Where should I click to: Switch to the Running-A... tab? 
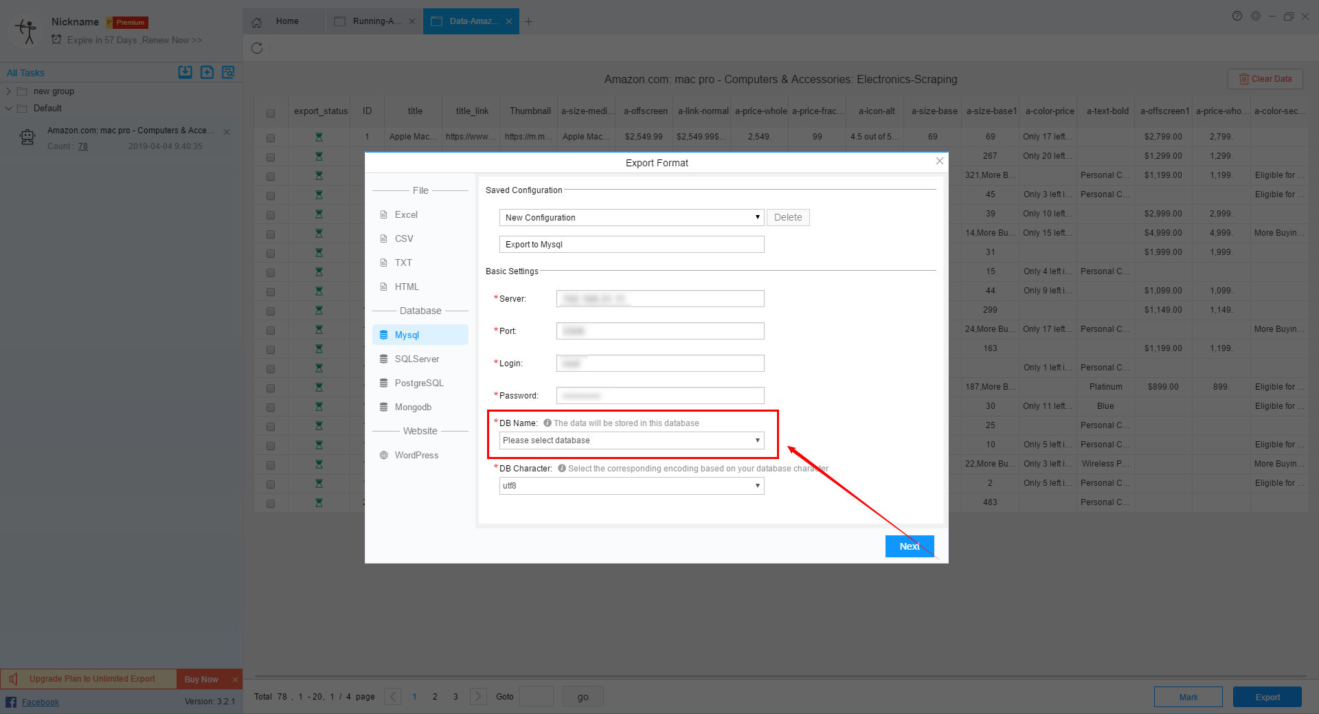pos(375,21)
